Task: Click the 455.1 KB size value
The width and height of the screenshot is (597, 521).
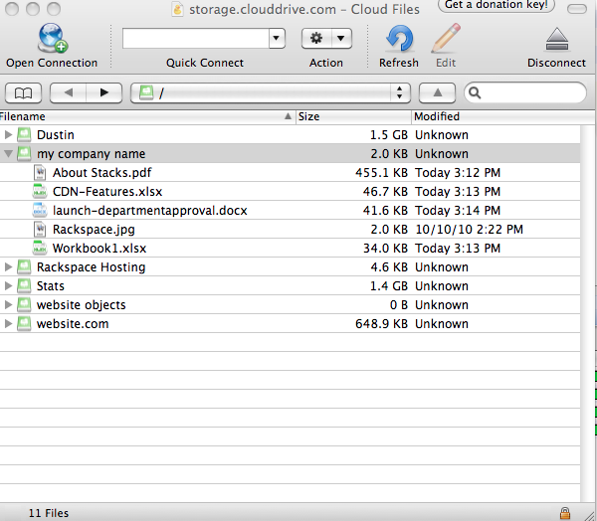Action: point(381,173)
